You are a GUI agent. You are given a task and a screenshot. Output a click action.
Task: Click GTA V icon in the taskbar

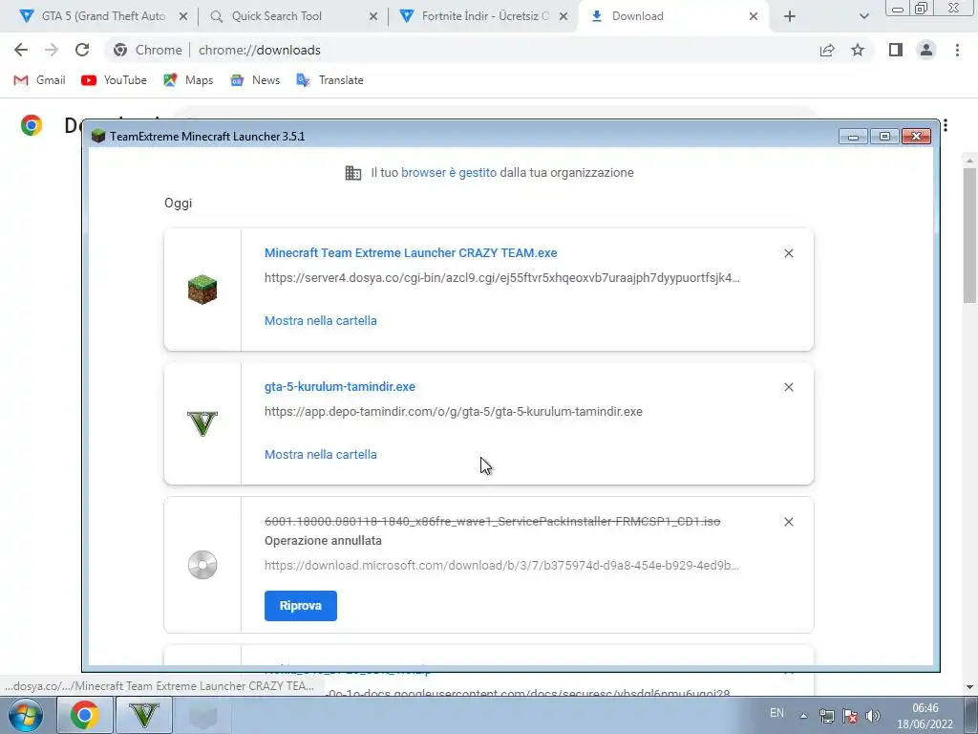tap(144, 715)
